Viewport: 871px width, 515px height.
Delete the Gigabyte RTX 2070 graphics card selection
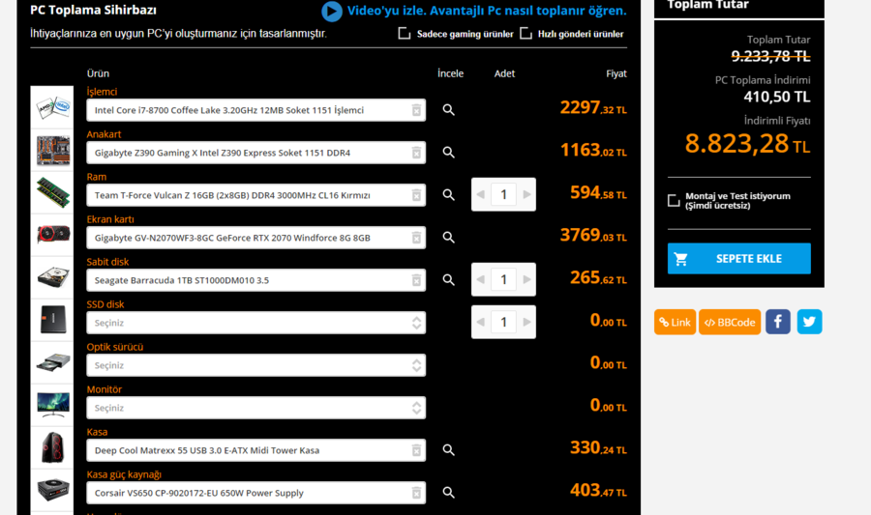(416, 238)
